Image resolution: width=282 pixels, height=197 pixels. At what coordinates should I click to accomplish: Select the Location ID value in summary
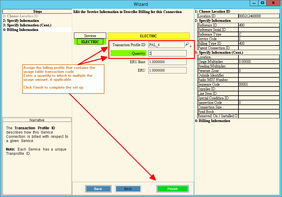pos(259,16)
